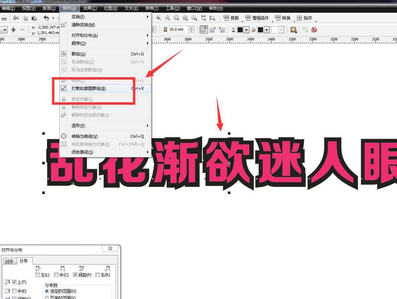
Task: Select the Cut tool icon
Action: point(16,18)
